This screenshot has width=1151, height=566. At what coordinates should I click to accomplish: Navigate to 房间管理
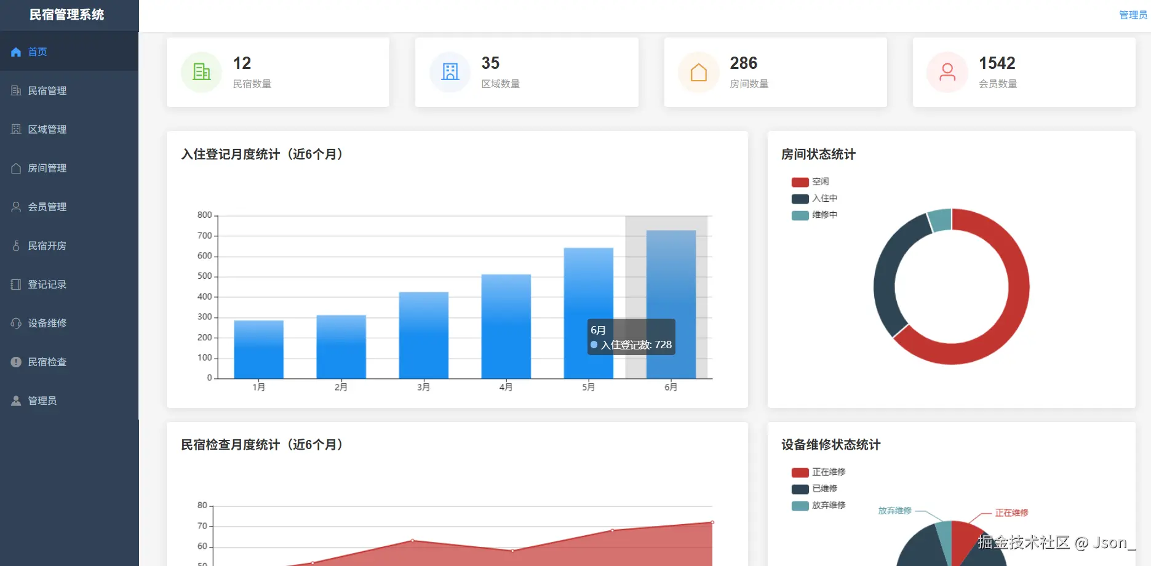[69, 168]
